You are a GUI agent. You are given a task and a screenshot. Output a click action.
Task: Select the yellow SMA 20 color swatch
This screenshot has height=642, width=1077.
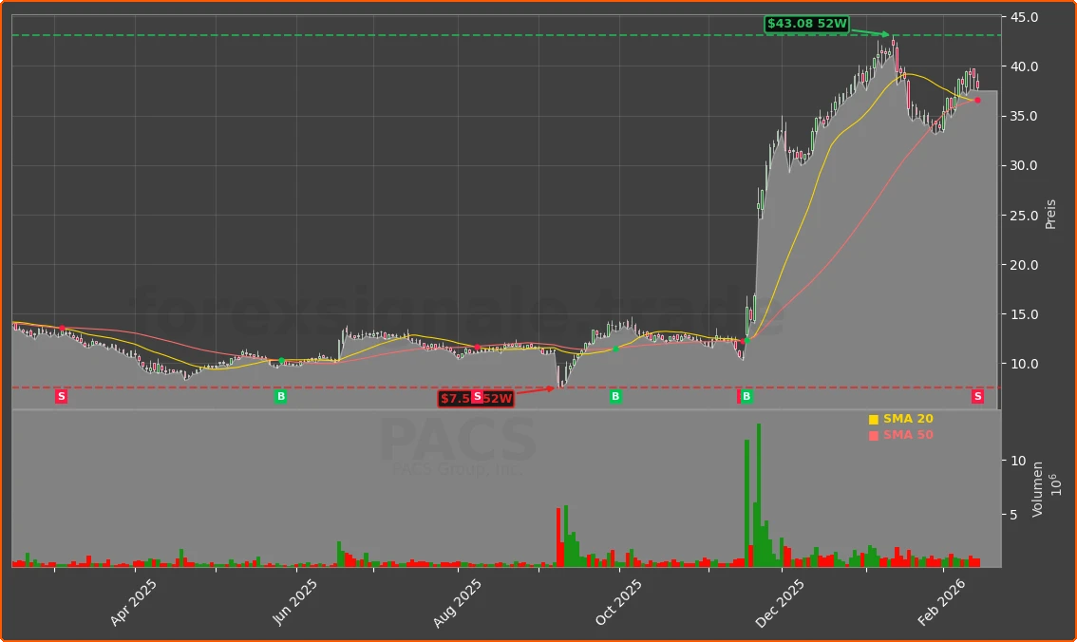point(875,418)
